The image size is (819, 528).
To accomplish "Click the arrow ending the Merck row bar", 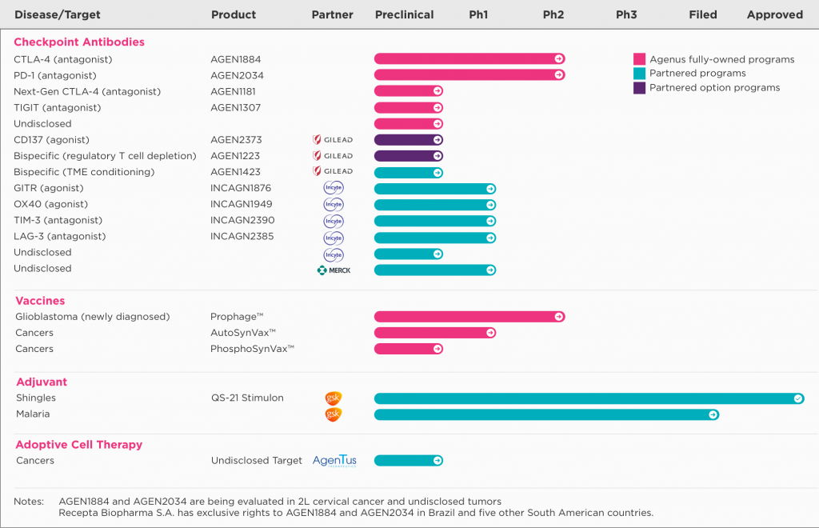I will [x=490, y=270].
